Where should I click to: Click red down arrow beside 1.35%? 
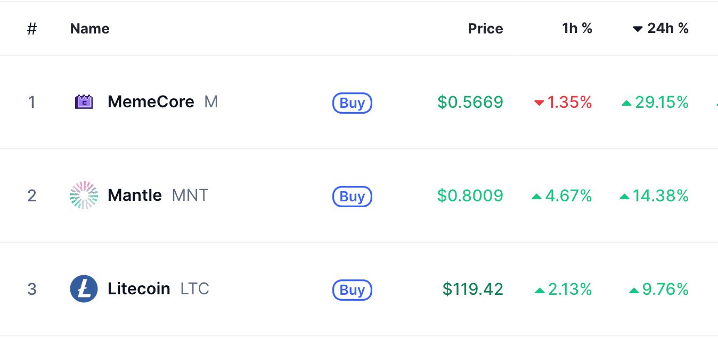(539, 103)
